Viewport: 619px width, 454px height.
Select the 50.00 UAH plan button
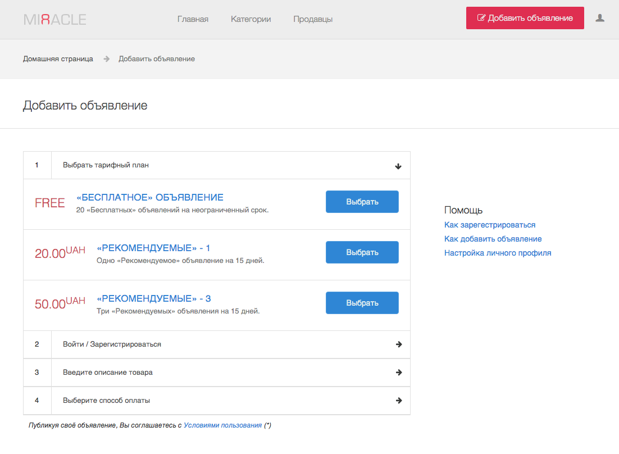pos(362,303)
